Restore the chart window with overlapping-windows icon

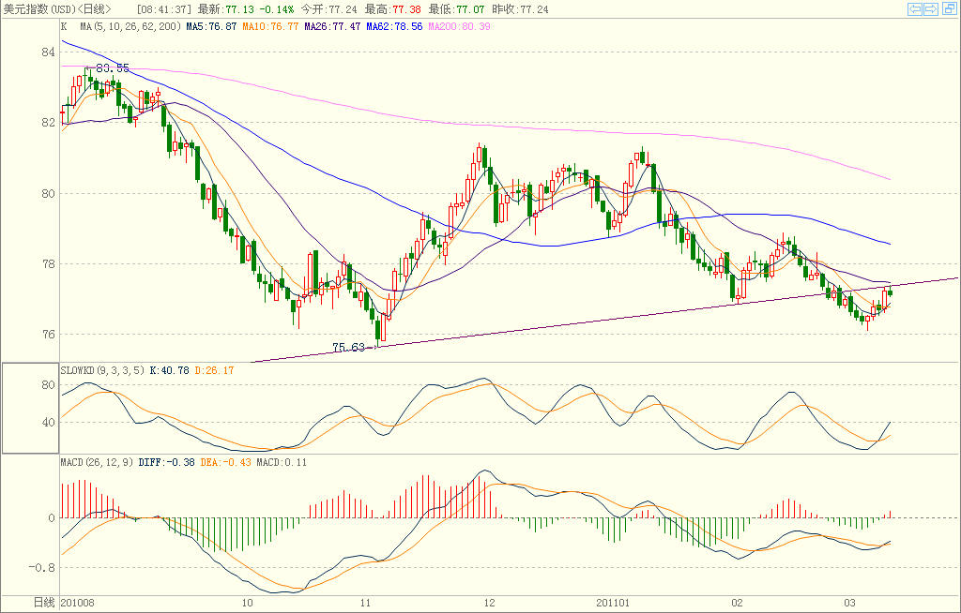[x=949, y=8]
